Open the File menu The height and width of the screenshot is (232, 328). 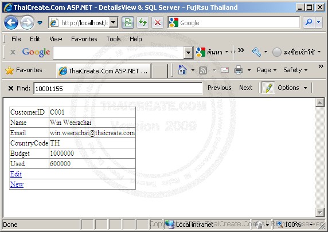16,39
